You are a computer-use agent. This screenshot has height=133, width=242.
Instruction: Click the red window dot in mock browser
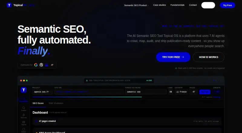click(21, 80)
